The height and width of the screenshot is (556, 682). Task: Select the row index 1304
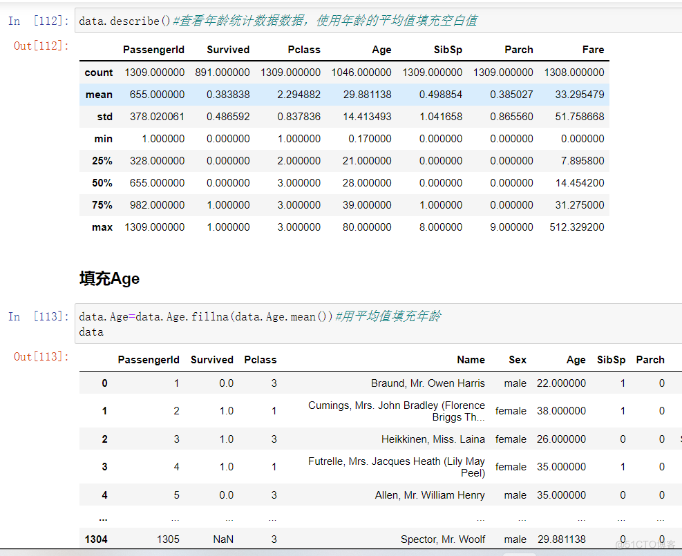click(x=96, y=539)
